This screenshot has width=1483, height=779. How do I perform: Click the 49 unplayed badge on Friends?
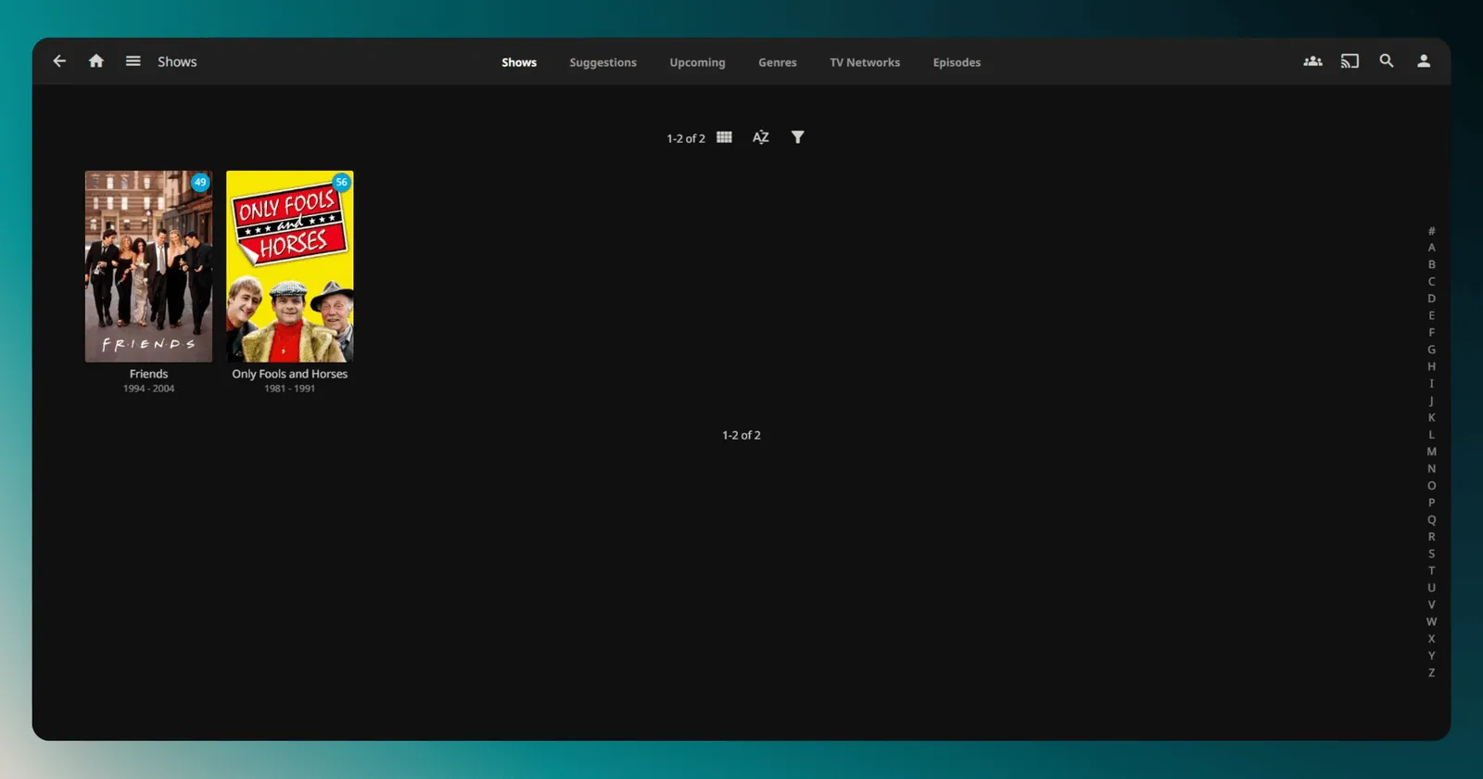pyautogui.click(x=200, y=182)
